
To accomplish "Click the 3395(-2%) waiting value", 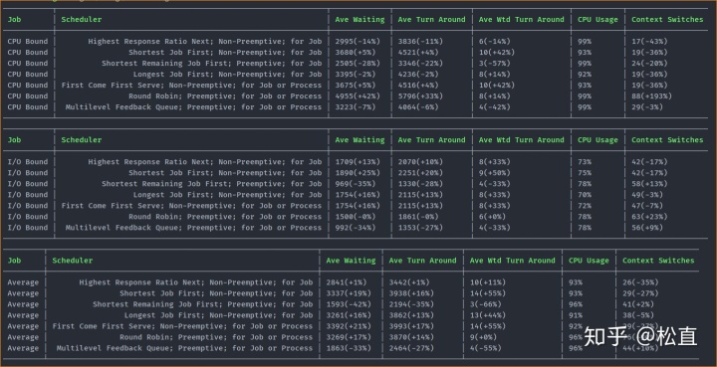I will (x=356, y=75).
